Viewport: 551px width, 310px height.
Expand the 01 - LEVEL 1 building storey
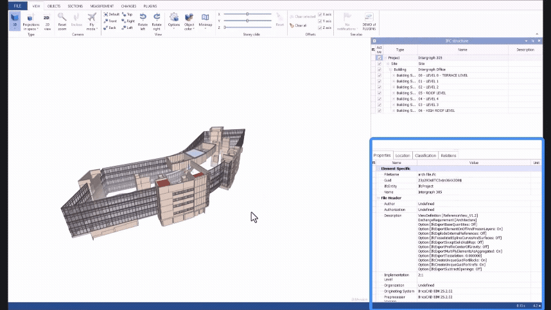[394, 82]
